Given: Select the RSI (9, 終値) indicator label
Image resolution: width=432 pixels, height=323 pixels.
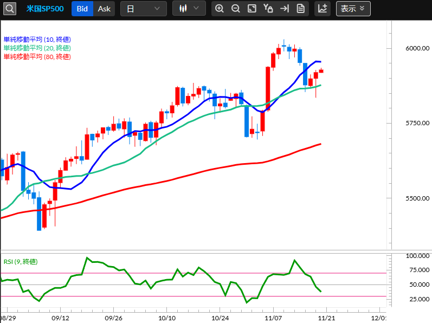Looking at the screenshot, I should pyautogui.click(x=21, y=262).
